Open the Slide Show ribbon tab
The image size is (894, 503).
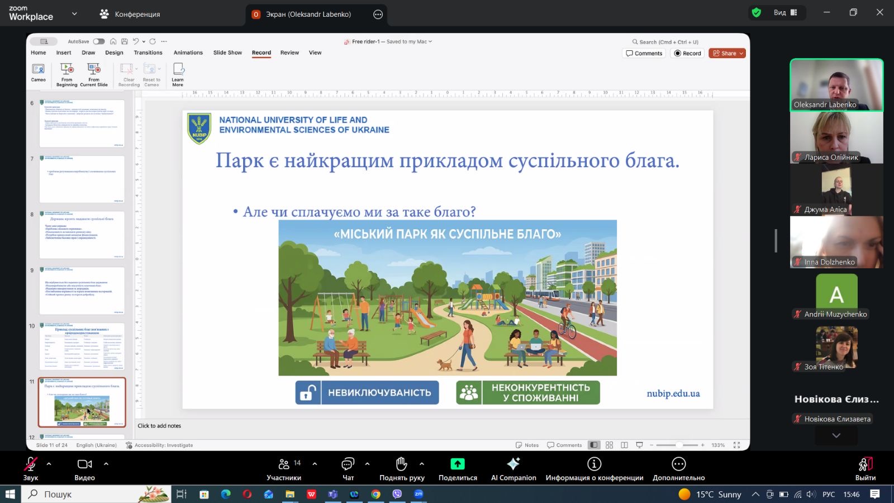(x=227, y=53)
